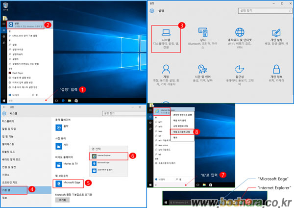Select 디스플레이 in the 시스템 sidebar
Screen dimensions: 294x208
tap(8, 121)
